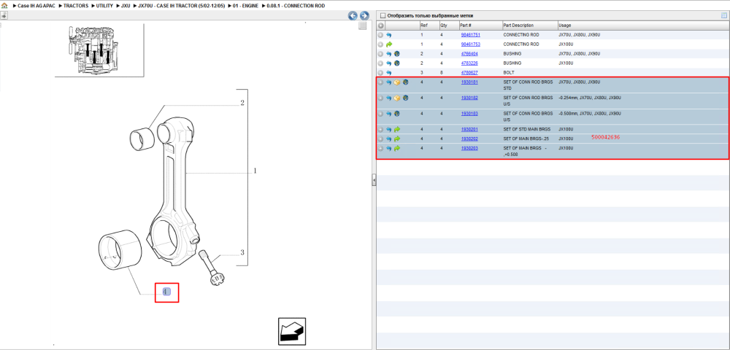Click the icon at the parts list header's right end
The width and height of the screenshot is (730, 350).
click(724, 15)
